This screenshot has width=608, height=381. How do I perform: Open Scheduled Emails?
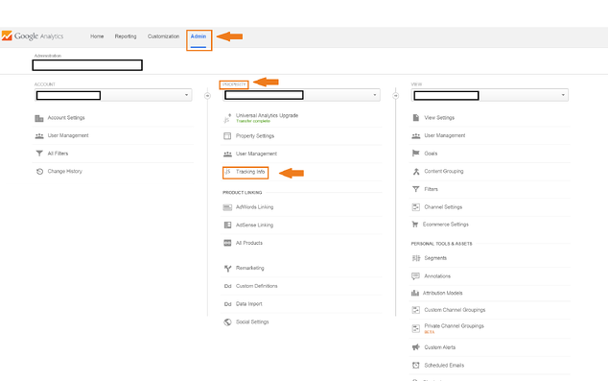coord(444,365)
